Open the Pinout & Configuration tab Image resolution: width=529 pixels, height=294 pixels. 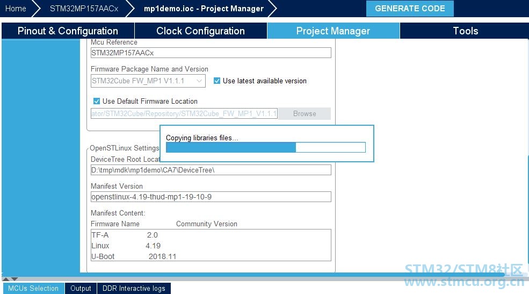point(68,31)
